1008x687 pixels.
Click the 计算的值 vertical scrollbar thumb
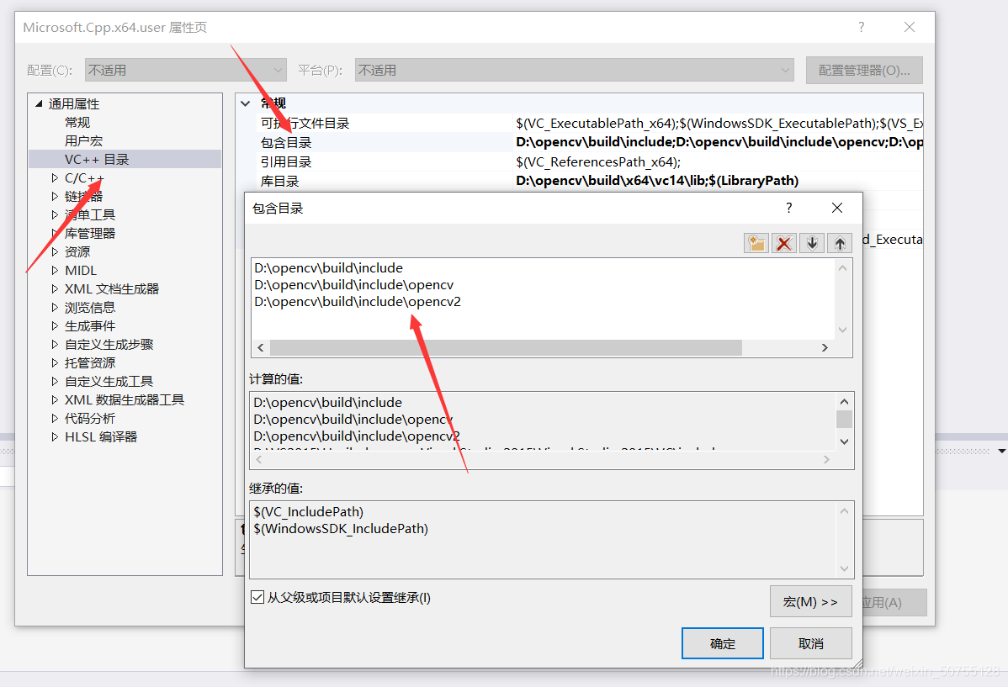coord(844,419)
